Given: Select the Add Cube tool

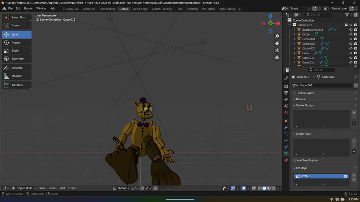Looking at the screenshot, I should pyautogui.click(x=17, y=85).
